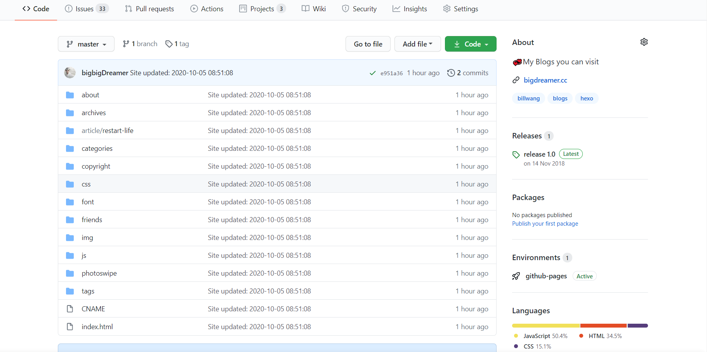Screen dimensions: 707x352
Task: Select the billwang topic tag
Action: click(528, 98)
